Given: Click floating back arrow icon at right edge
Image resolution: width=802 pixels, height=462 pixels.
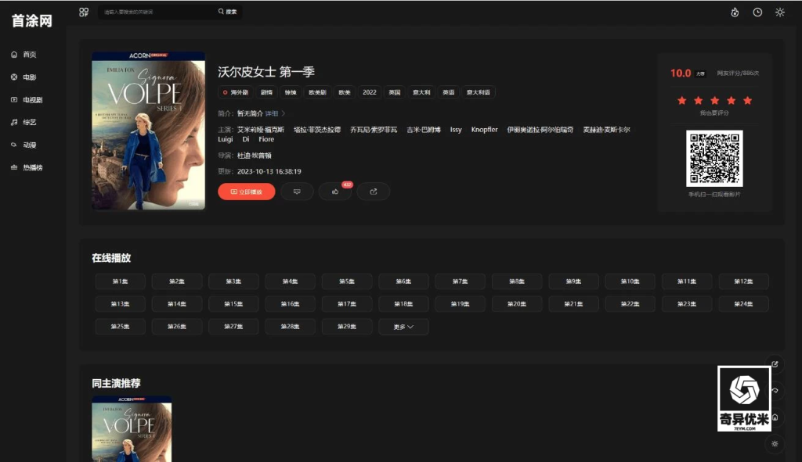Looking at the screenshot, I should 775,391.
